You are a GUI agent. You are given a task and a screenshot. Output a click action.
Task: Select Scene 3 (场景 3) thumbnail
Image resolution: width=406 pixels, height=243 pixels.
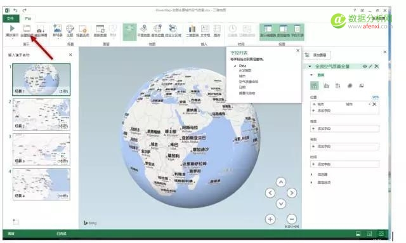click(41, 149)
